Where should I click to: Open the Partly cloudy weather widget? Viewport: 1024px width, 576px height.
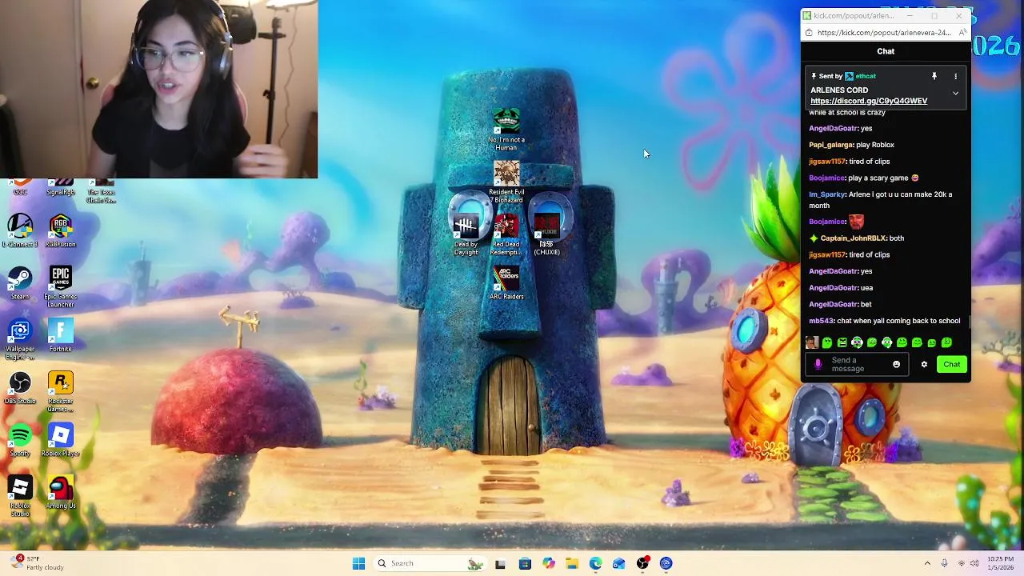tap(36, 563)
